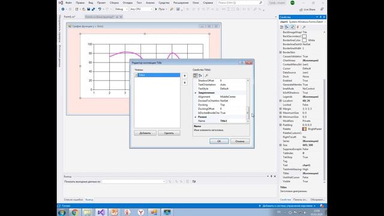
Task: Collapse the Закрепление category in dialog
Action: [196, 93]
